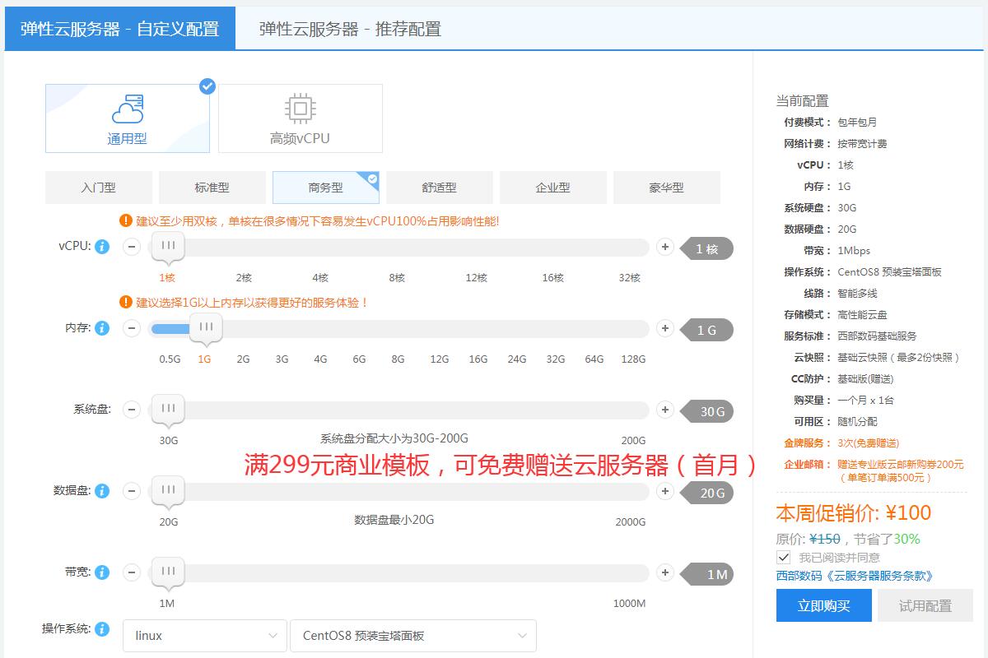The image size is (988, 658).
Task: Select the 通用型 server type card
Action: 128,118
